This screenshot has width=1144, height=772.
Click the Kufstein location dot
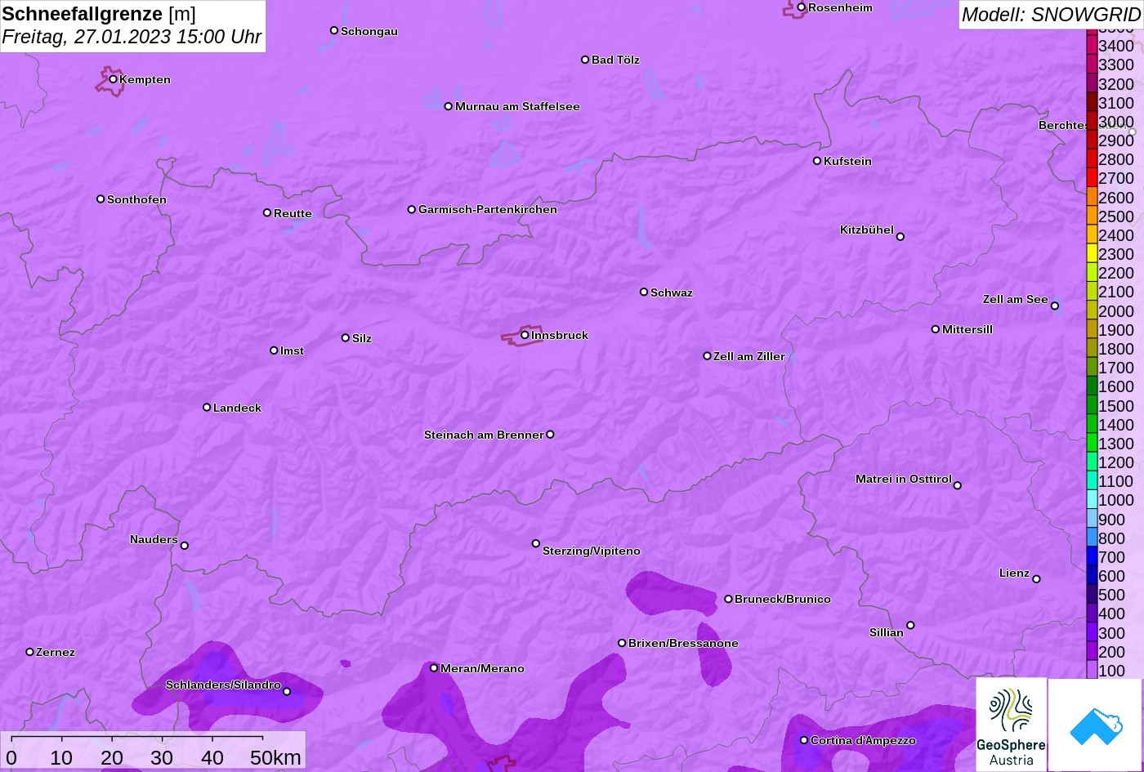pos(817,161)
